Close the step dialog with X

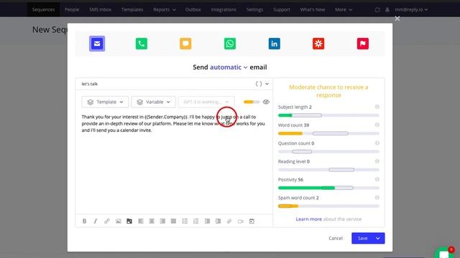397,19
